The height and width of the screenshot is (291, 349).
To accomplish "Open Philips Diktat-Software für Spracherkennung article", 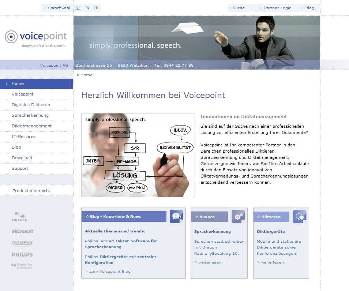I will [121, 244].
